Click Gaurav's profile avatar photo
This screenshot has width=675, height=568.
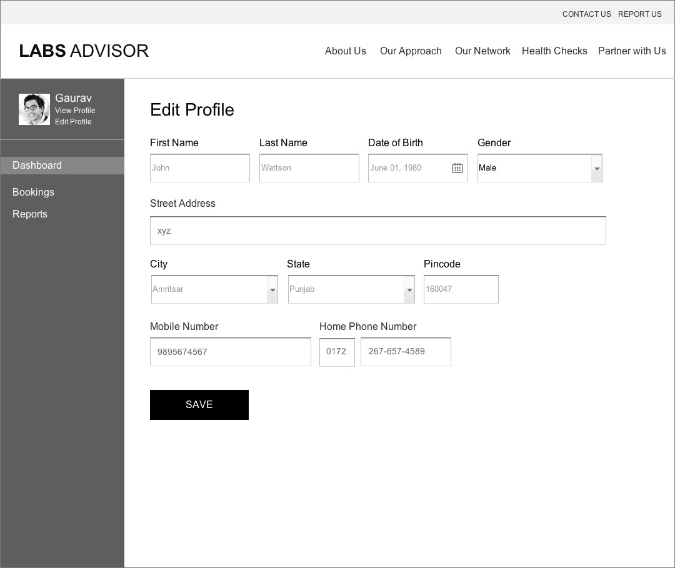pyautogui.click(x=34, y=109)
